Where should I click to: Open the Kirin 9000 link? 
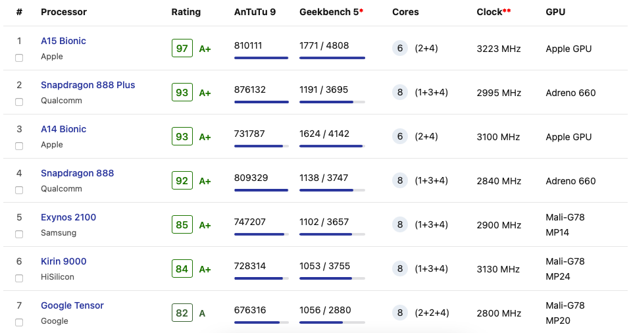pyautogui.click(x=64, y=261)
